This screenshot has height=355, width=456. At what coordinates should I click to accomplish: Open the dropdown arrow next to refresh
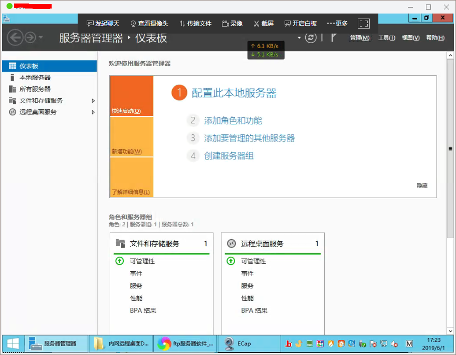[300, 38]
